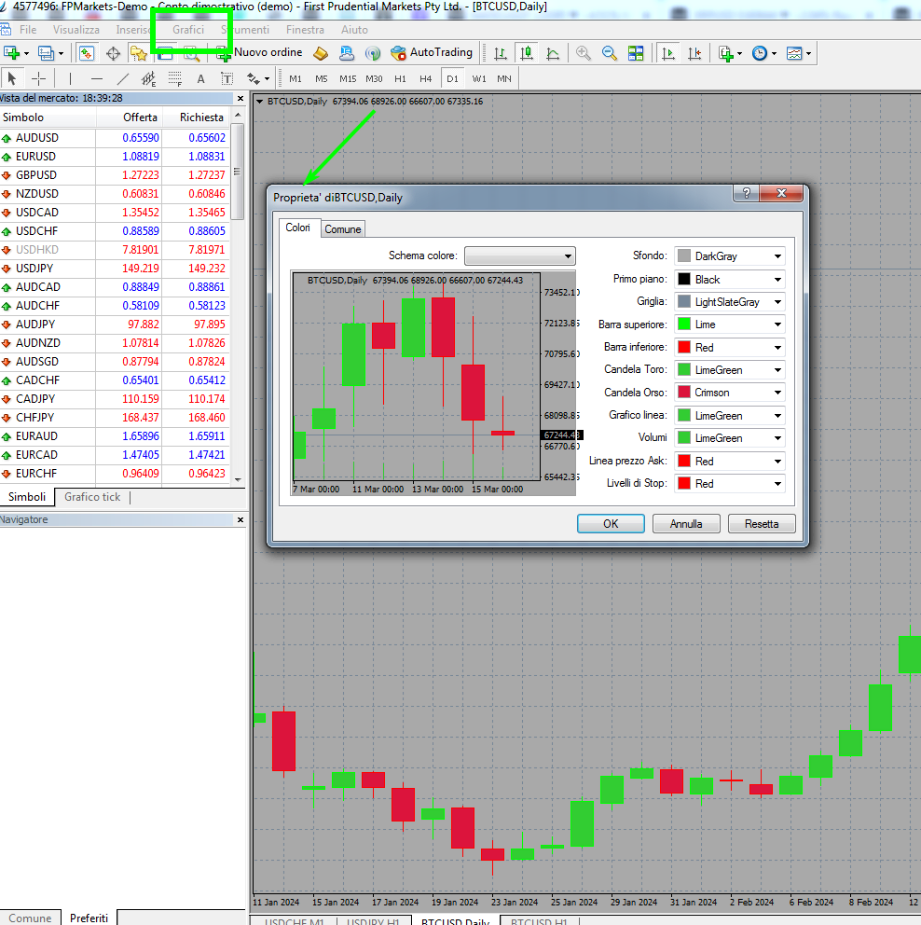921x925 pixels.
Task: Open the Profiles dropdown arrow
Action: 61,54
